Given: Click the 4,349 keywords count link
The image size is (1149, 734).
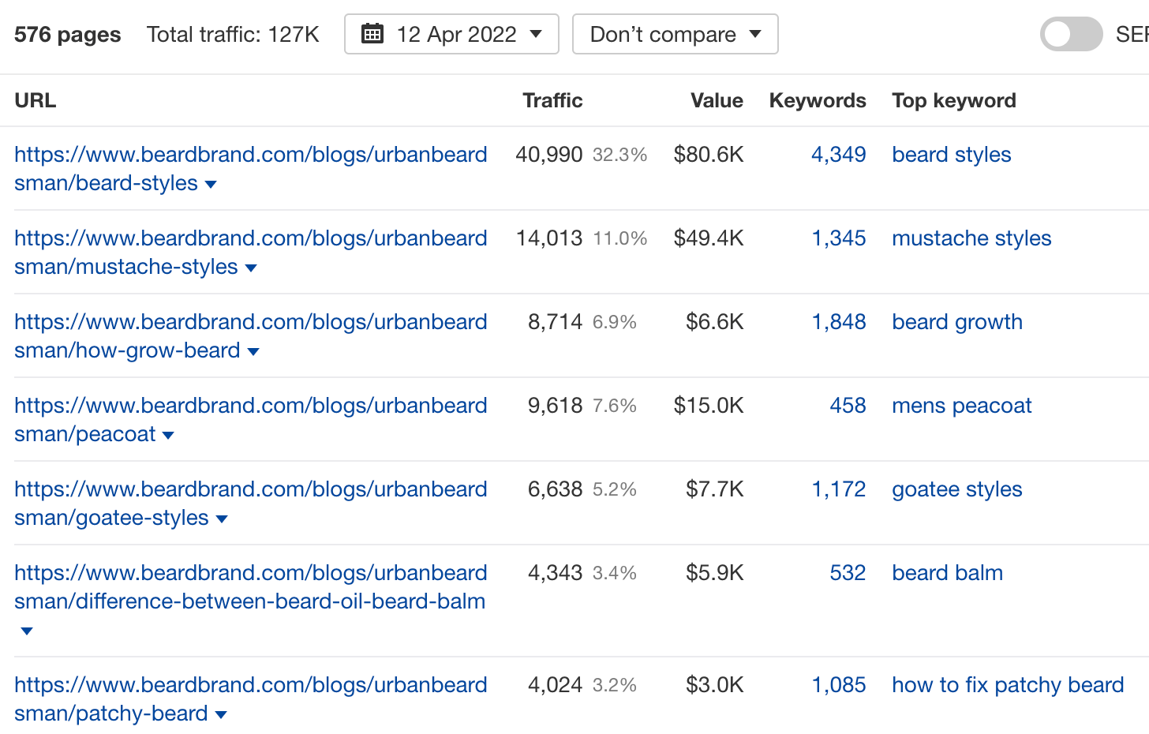Looking at the screenshot, I should (840, 155).
